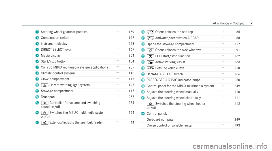Click the carmanualsonline.info watermark link
This screenshot has width=272, height=151.
pyautogui.click(x=230, y=146)
